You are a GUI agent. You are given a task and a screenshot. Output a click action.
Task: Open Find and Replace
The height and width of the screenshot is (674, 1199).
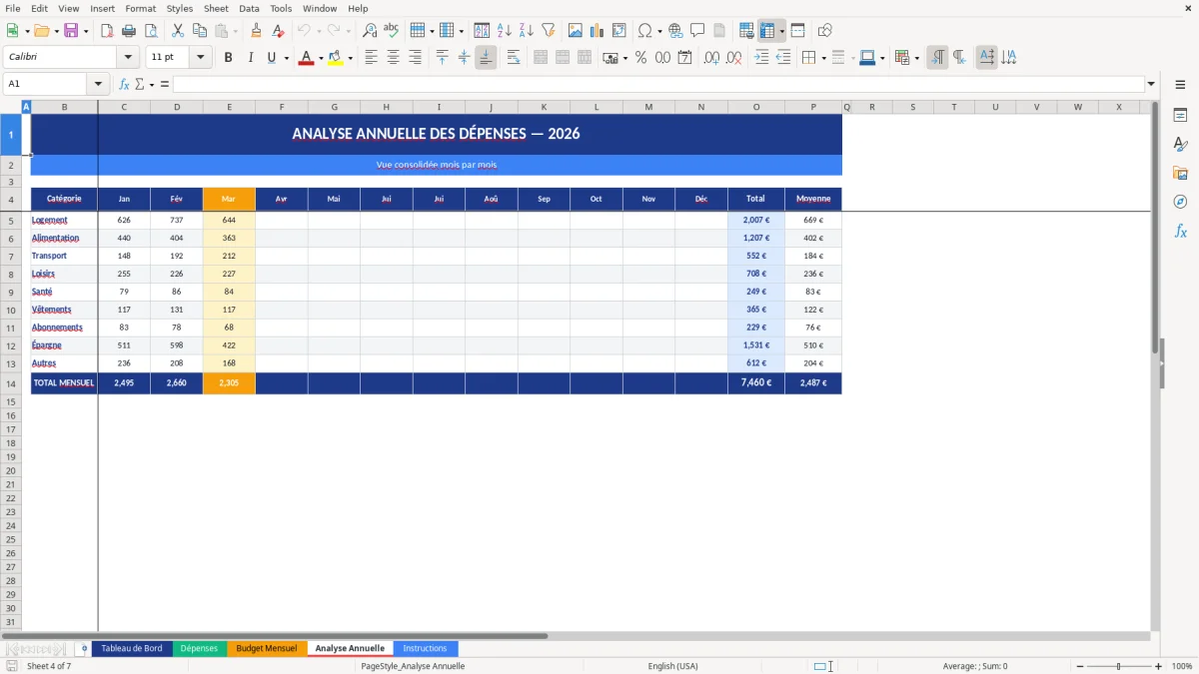click(x=370, y=31)
